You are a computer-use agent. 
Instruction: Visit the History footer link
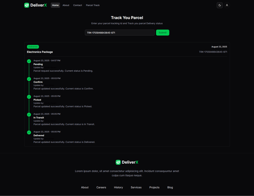tap(118, 187)
